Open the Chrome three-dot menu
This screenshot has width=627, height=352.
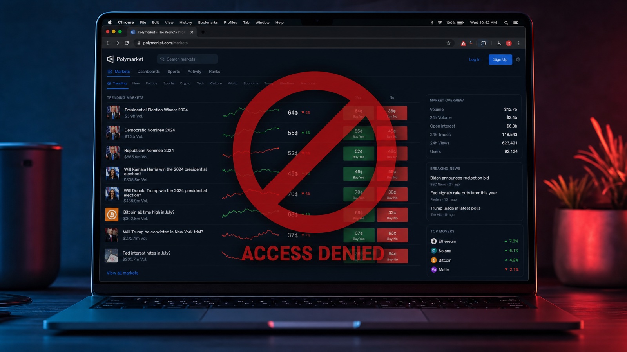point(519,43)
